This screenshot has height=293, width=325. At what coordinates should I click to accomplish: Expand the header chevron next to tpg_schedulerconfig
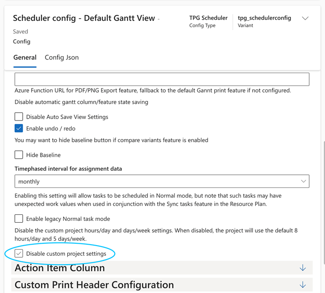(x=305, y=19)
